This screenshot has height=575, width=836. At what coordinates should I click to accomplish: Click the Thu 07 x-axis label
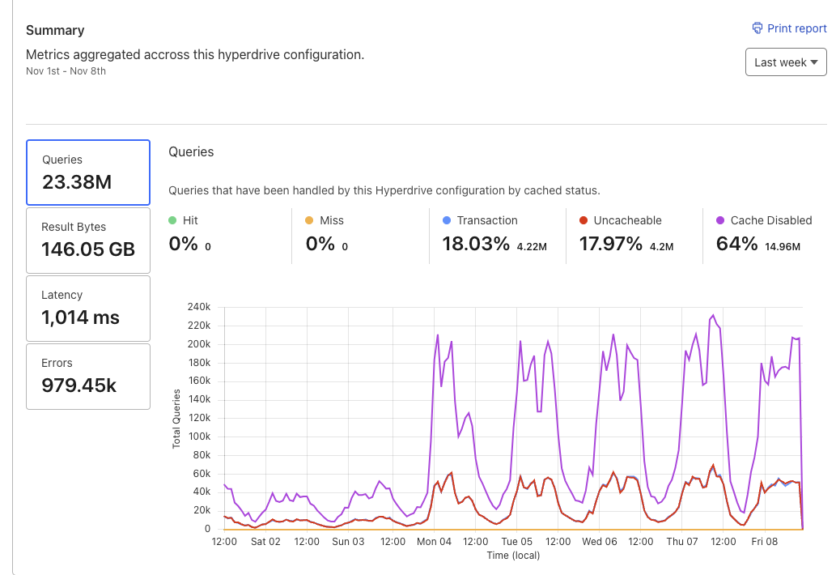tap(681, 541)
